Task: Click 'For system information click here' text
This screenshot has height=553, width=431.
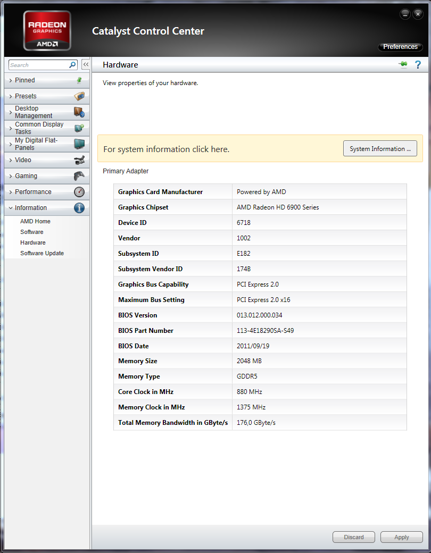Action: 166,149
